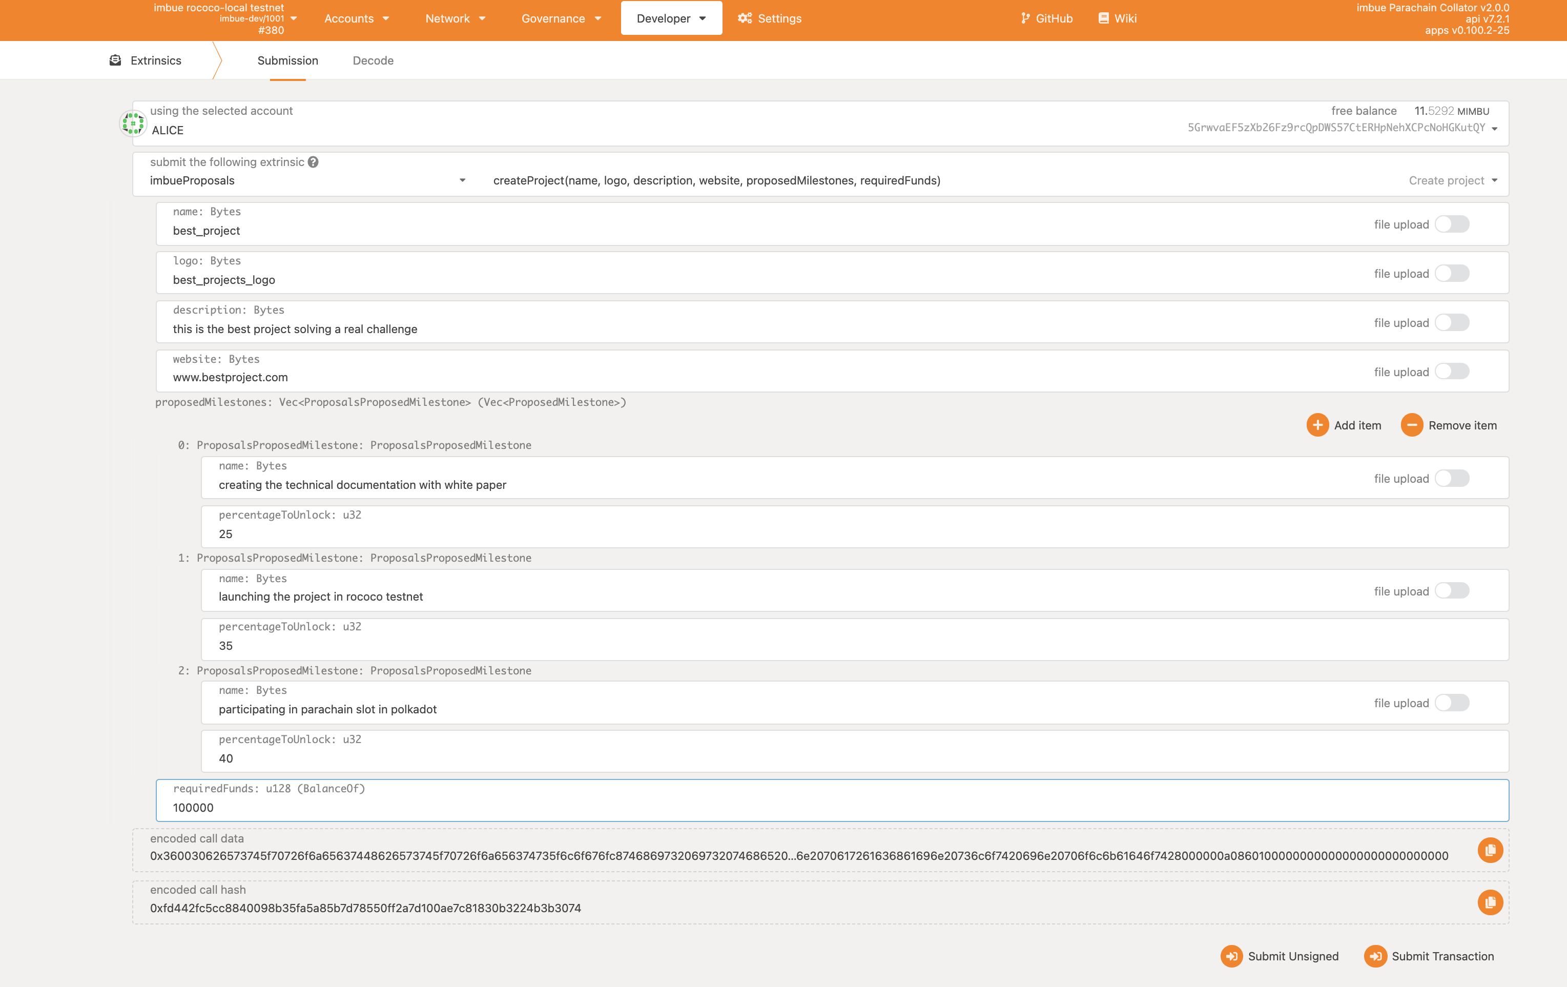Switch to the Decode tab
The height and width of the screenshot is (987, 1567).
pos(373,60)
